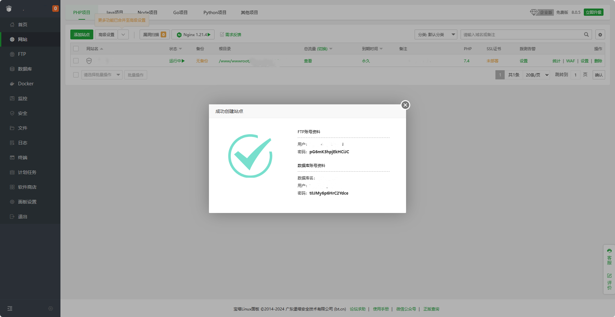Click the domain search input field
Image resolution: width=615 pixels, height=317 pixels.
(522, 34)
